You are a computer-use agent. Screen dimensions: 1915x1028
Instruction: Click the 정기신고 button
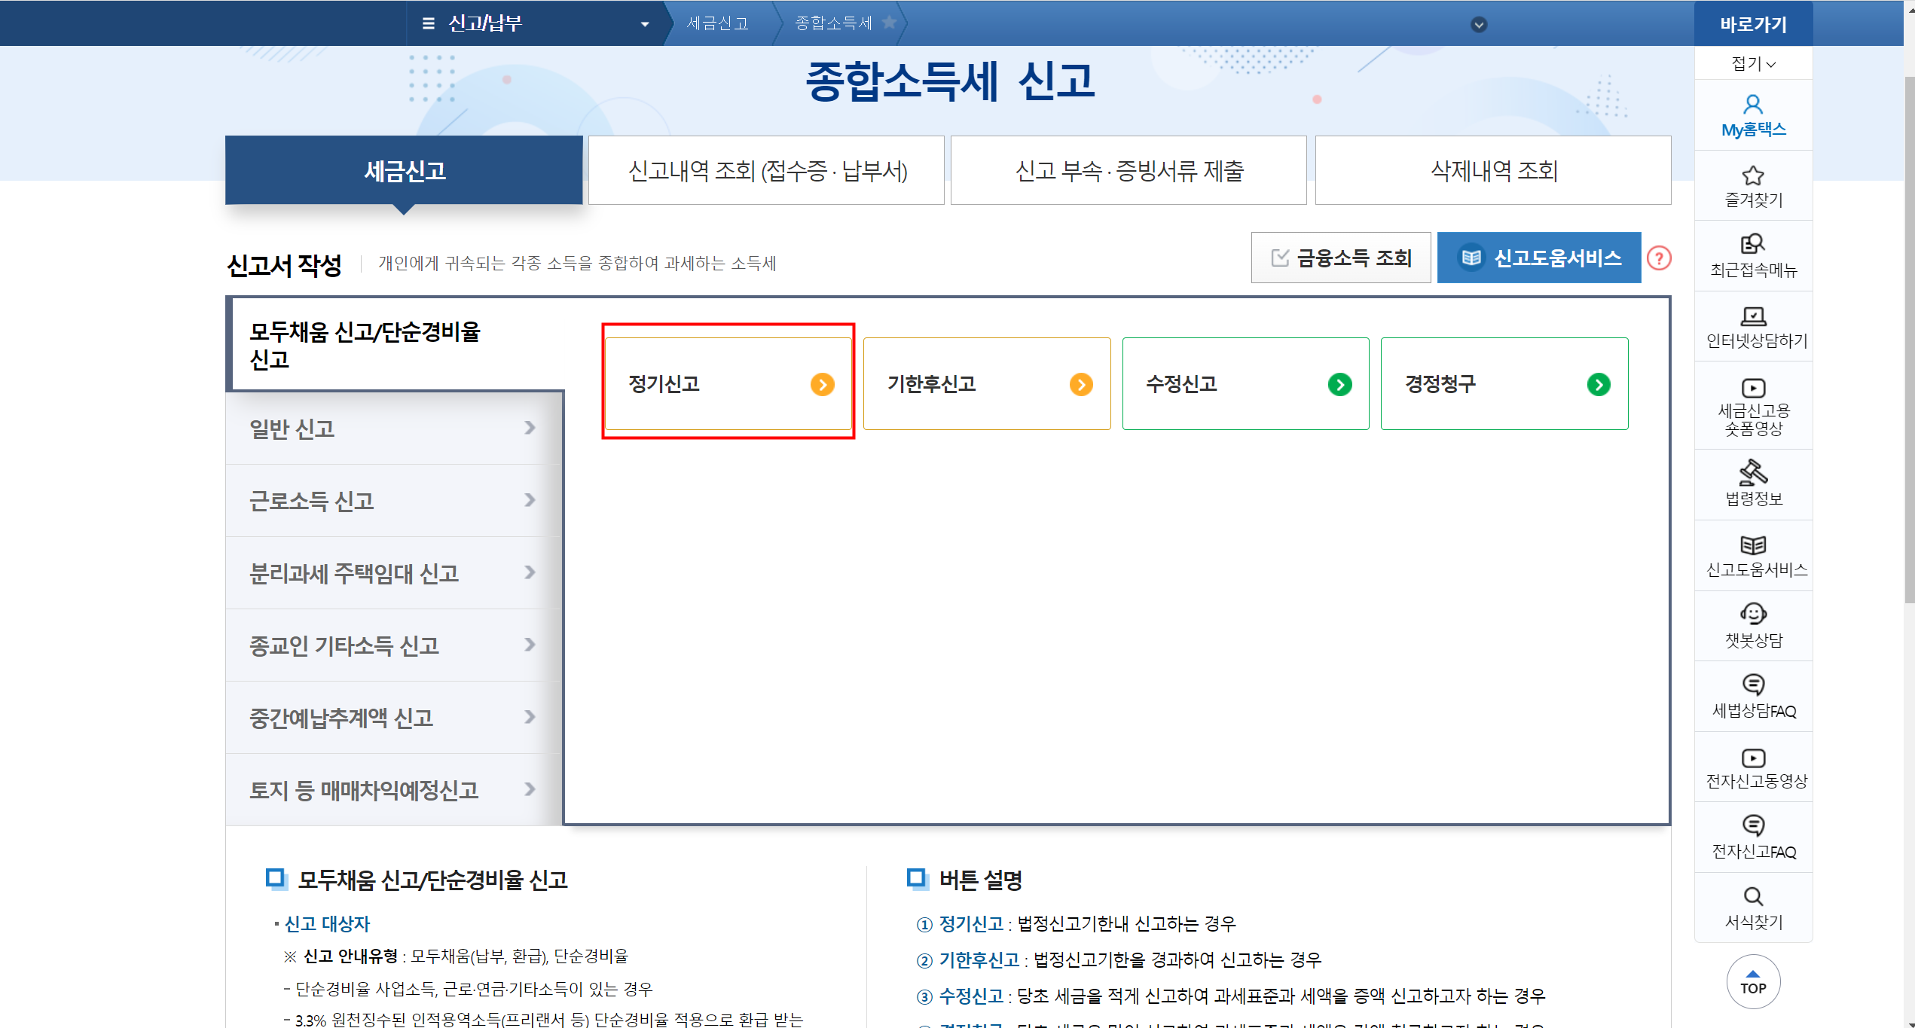point(728,384)
